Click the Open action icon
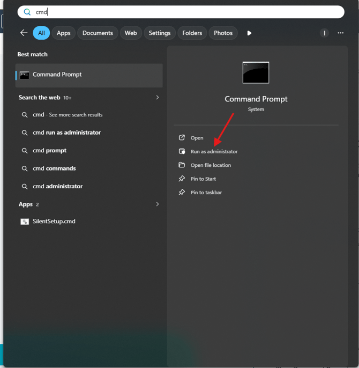 pyautogui.click(x=182, y=137)
